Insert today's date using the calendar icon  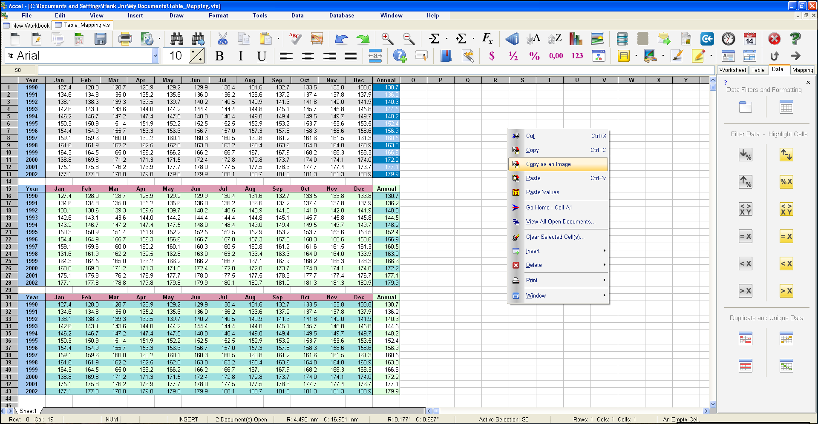(x=750, y=39)
